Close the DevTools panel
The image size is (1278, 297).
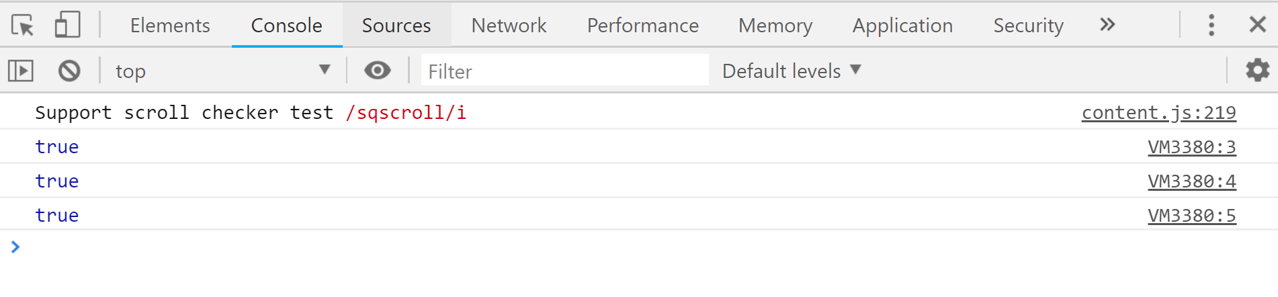pyautogui.click(x=1257, y=26)
